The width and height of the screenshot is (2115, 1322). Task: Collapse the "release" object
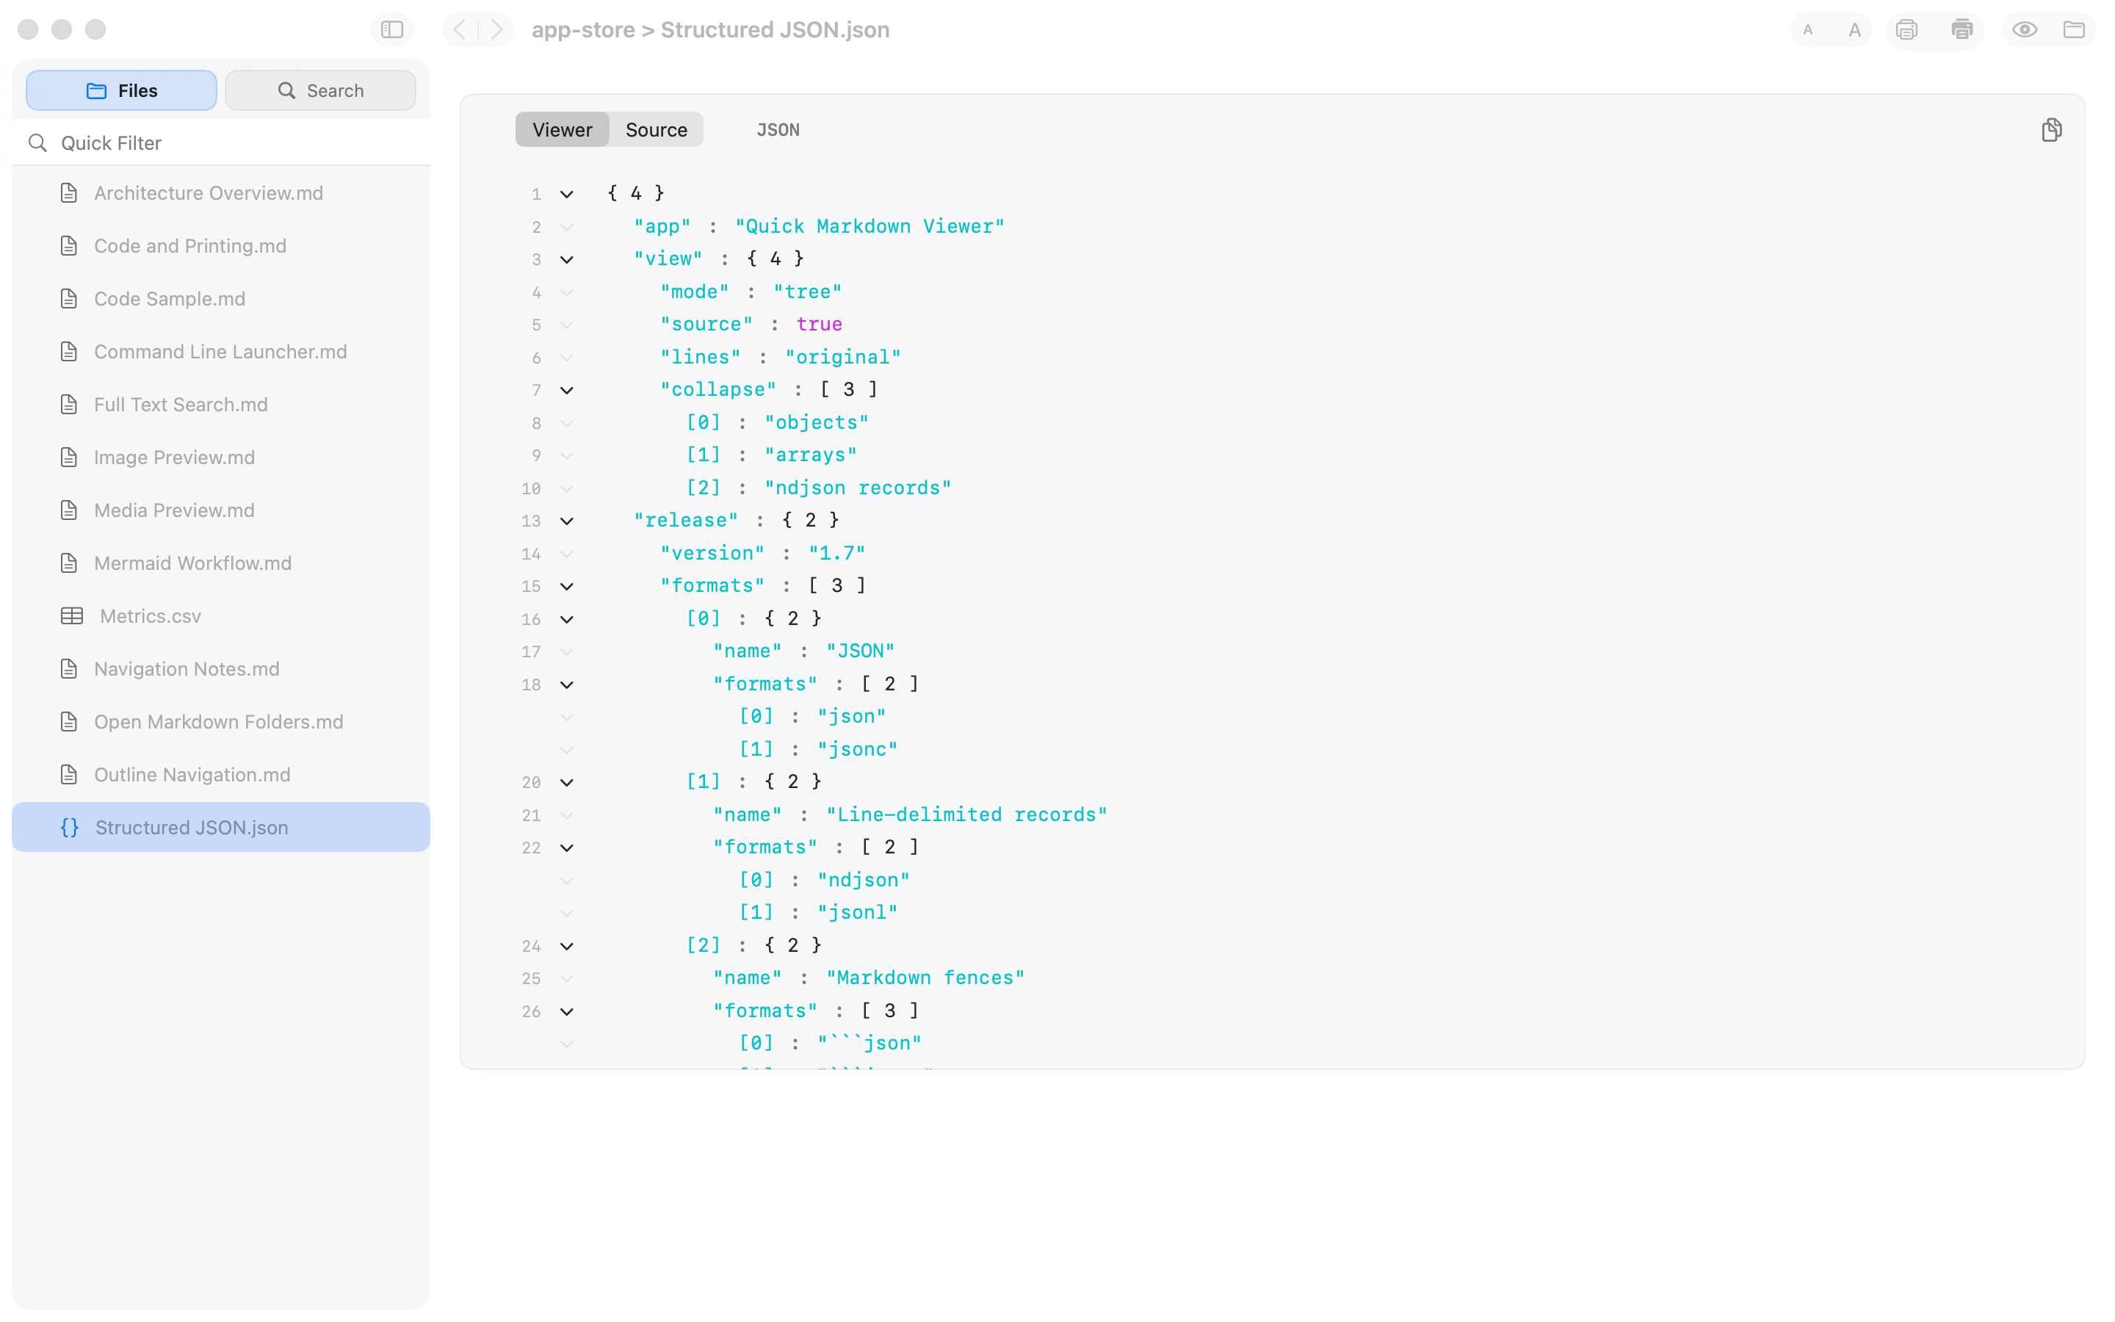pyautogui.click(x=566, y=521)
